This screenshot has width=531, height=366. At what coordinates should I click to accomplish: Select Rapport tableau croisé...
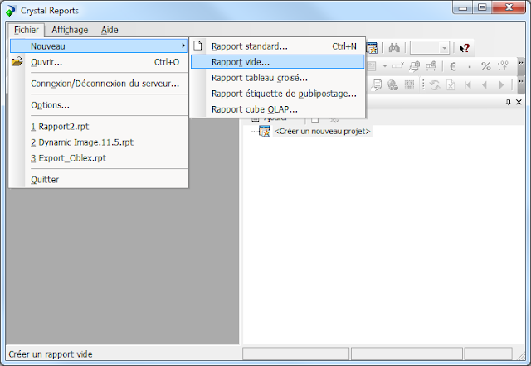pyautogui.click(x=278, y=78)
